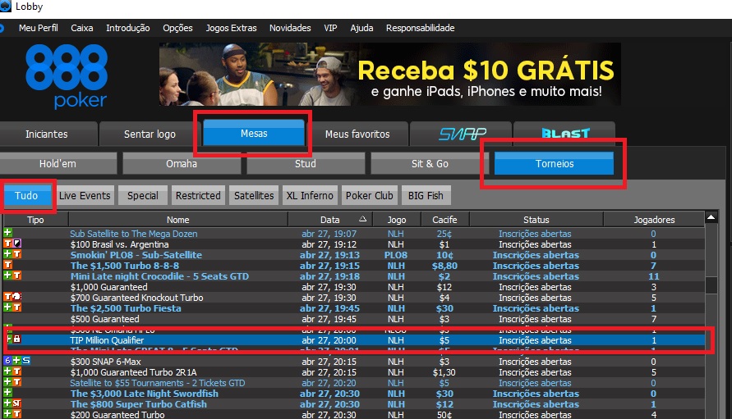The image size is (732, 419).
Task: Select the $500 Guaranteed tournament
Action: coord(354,319)
